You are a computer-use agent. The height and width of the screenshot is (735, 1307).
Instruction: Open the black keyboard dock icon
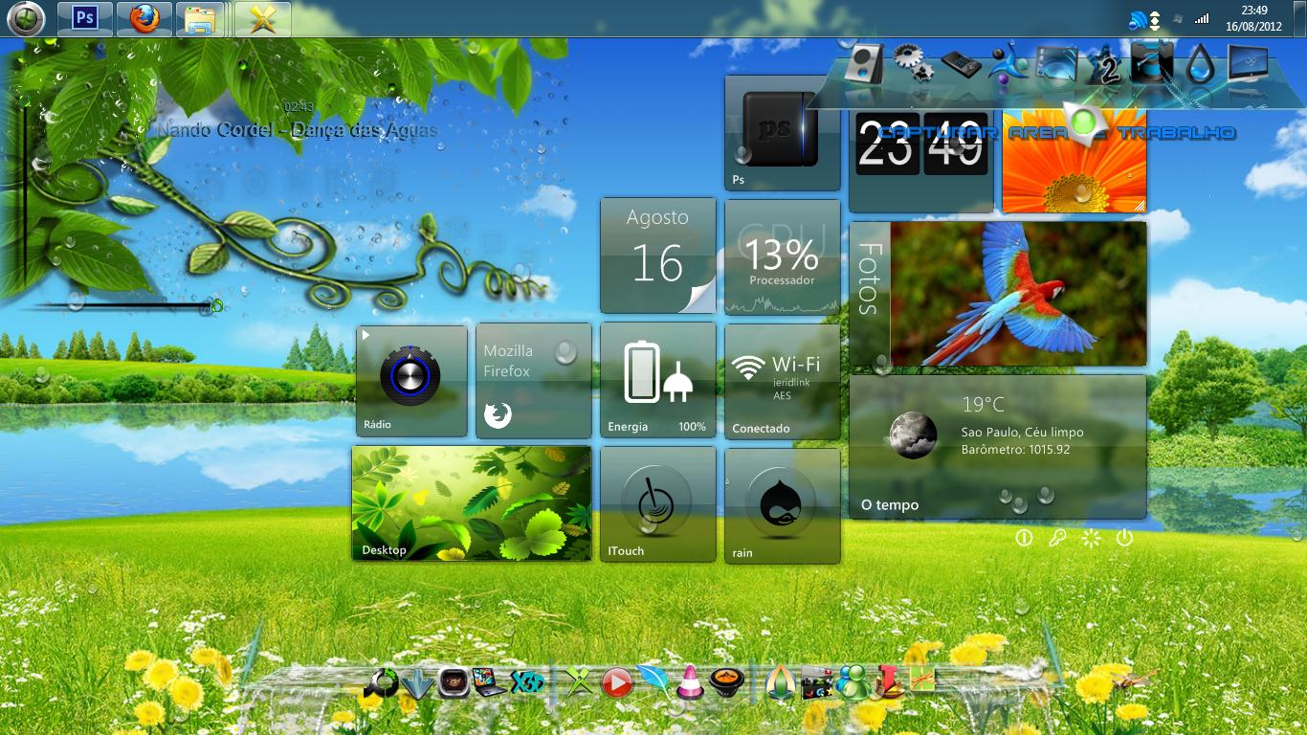tap(961, 65)
